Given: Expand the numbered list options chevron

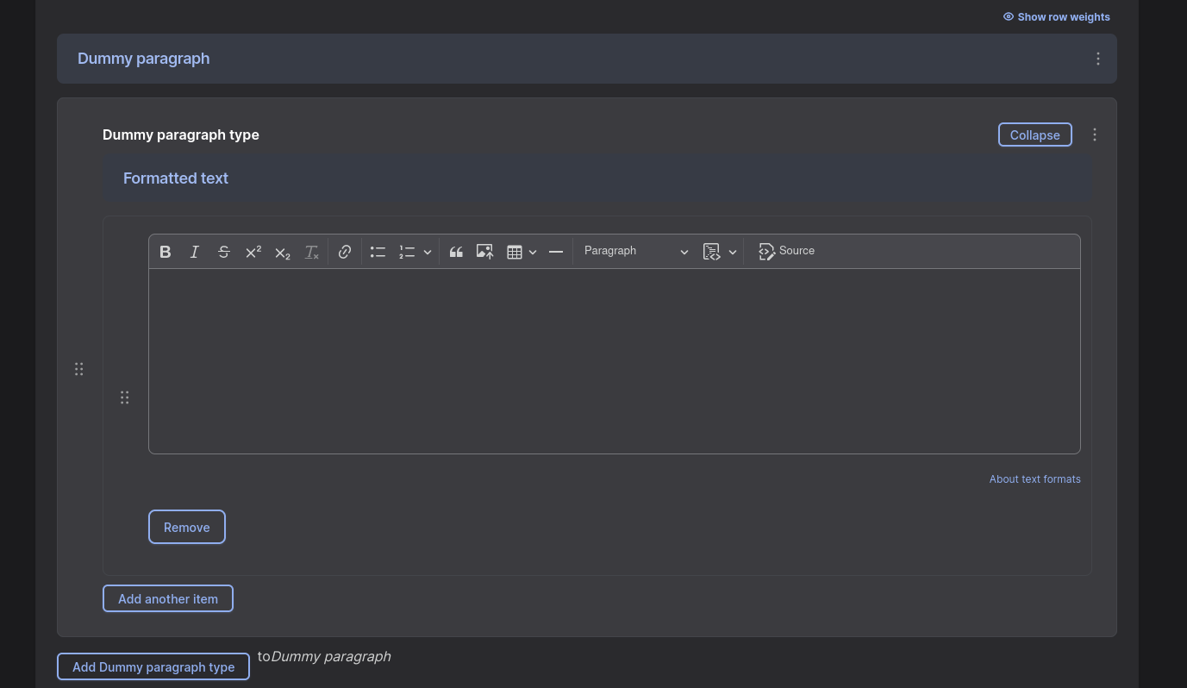Looking at the screenshot, I should click(x=427, y=252).
